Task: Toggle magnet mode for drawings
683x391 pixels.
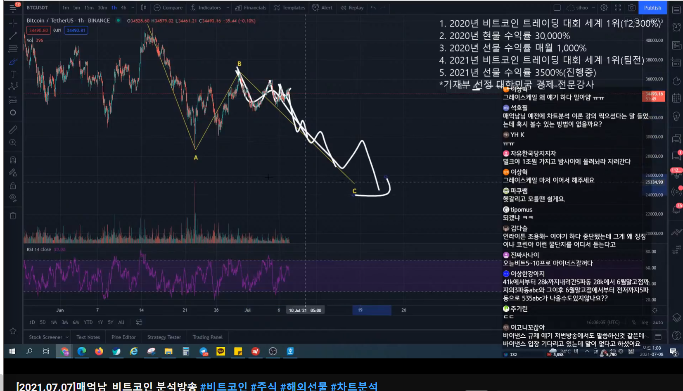Action: 13,160
